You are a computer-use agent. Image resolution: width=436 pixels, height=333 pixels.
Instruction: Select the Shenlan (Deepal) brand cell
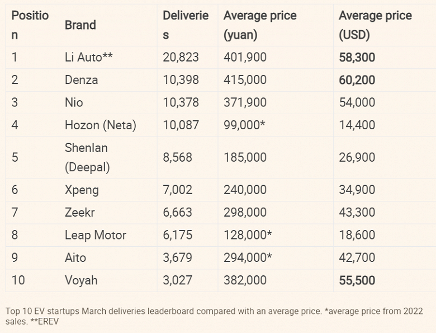[x=87, y=157]
